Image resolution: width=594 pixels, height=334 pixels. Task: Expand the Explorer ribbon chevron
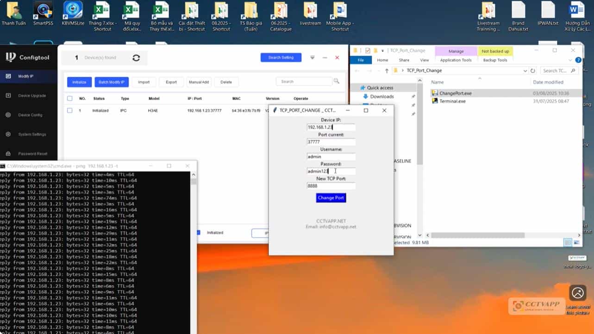point(571,60)
